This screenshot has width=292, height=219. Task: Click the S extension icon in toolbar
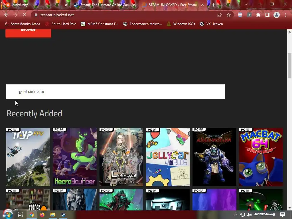coord(249,15)
